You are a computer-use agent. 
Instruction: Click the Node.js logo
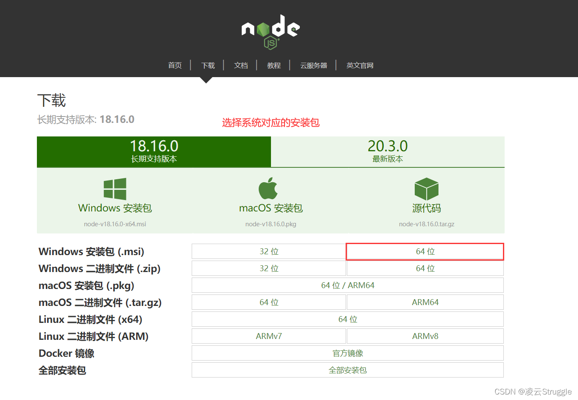click(271, 32)
